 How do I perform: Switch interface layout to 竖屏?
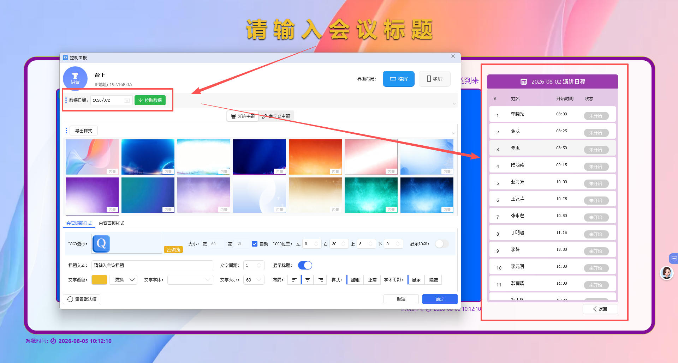click(x=435, y=79)
